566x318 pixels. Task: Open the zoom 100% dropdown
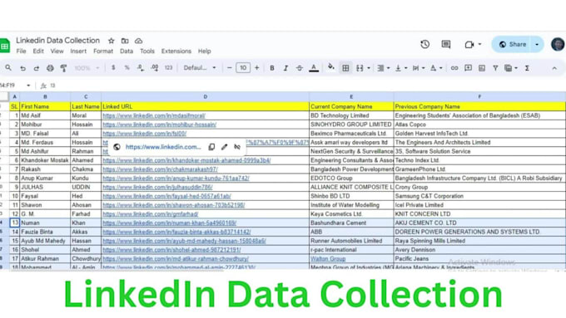(x=87, y=68)
